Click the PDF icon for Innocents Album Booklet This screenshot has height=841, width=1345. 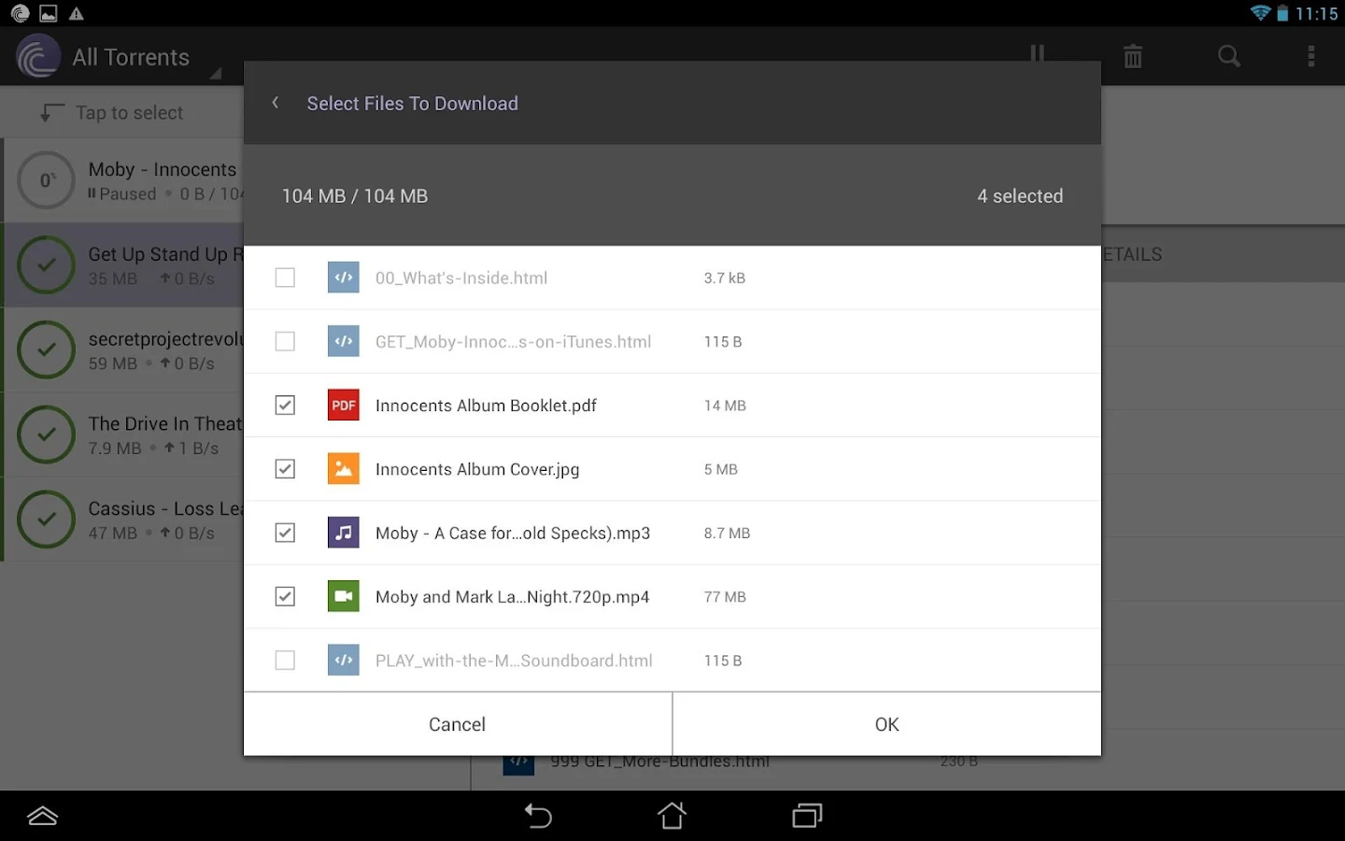[343, 405]
